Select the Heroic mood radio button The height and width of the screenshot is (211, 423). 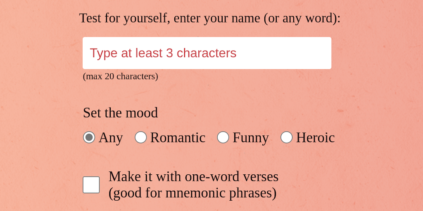coord(287,137)
